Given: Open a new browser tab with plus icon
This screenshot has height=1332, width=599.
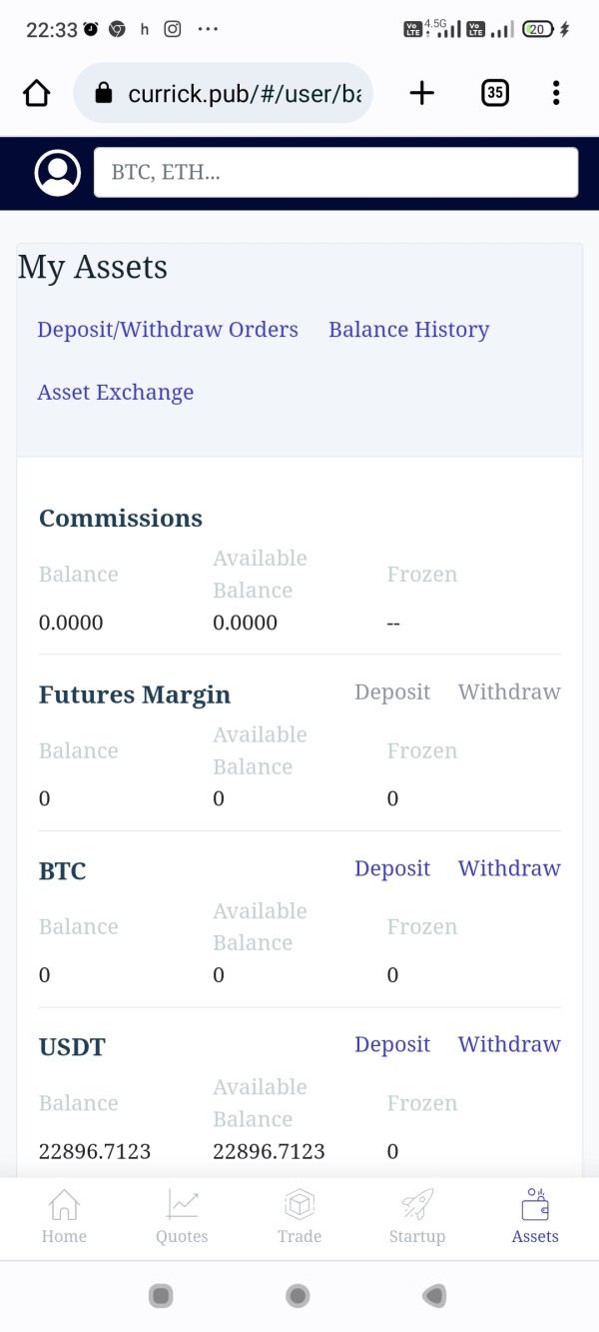Looking at the screenshot, I should click(422, 93).
